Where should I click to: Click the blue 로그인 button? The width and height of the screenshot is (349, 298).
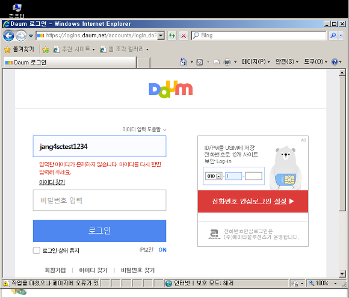pos(99,231)
